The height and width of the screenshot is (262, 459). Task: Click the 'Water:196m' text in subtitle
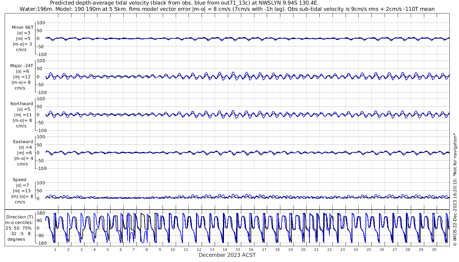click(x=36, y=9)
